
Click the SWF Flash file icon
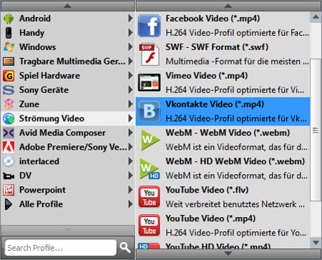tap(150, 54)
